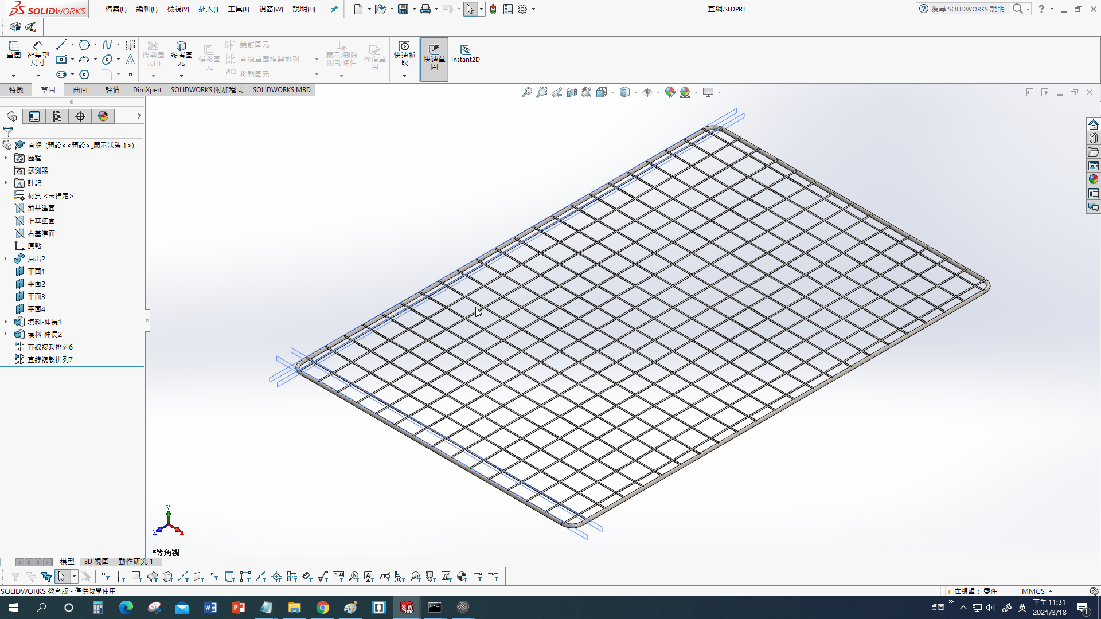Open the New document dropdown arrow
Image resolution: width=1101 pixels, height=619 pixels.
(x=369, y=9)
